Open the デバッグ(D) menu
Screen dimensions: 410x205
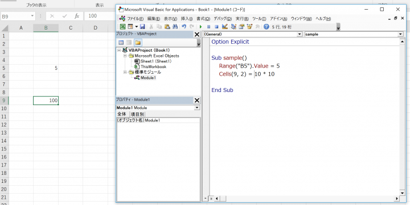point(223,19)
